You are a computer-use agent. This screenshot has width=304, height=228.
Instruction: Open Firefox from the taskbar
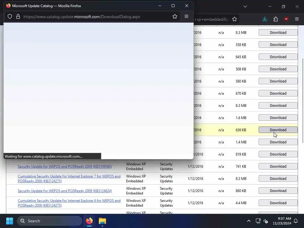89,221
